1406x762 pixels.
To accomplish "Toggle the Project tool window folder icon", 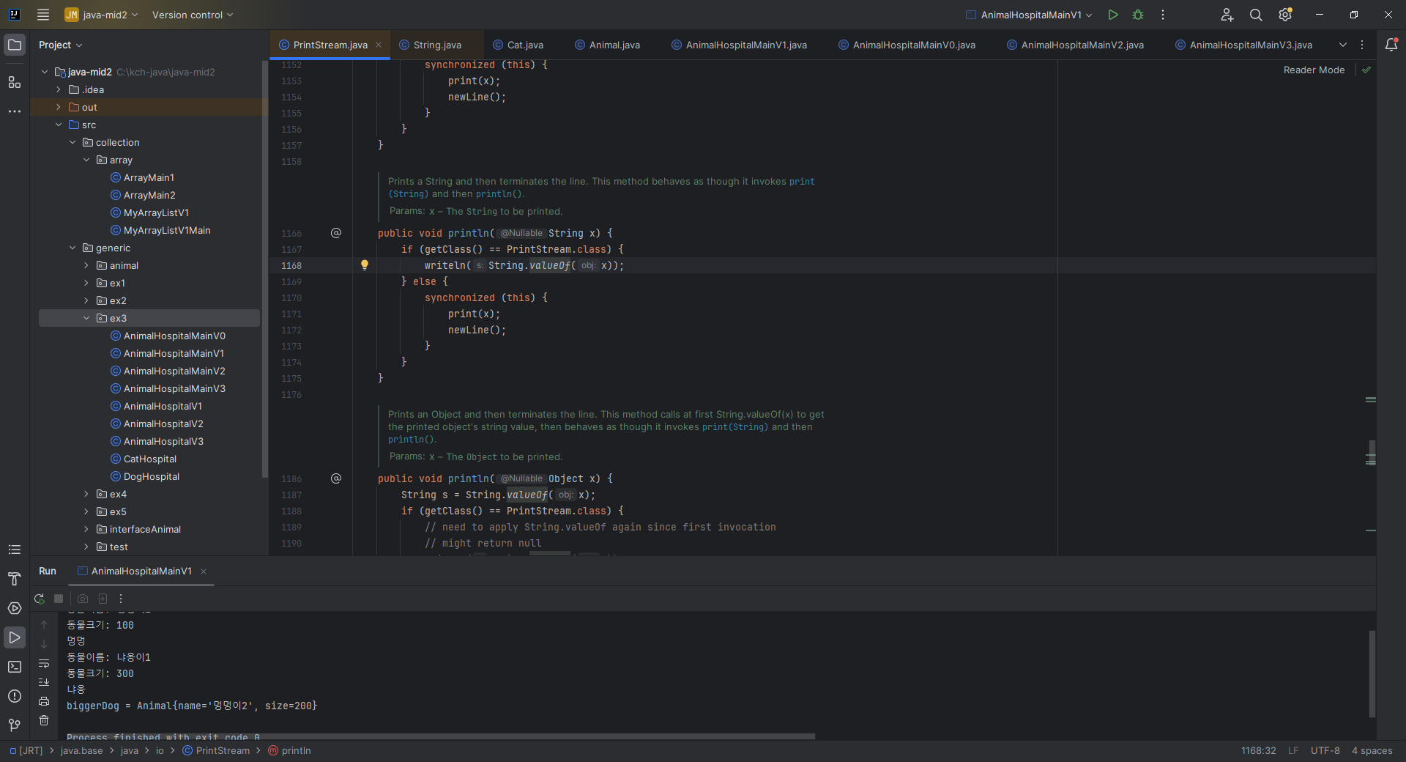I will point(15,45).
